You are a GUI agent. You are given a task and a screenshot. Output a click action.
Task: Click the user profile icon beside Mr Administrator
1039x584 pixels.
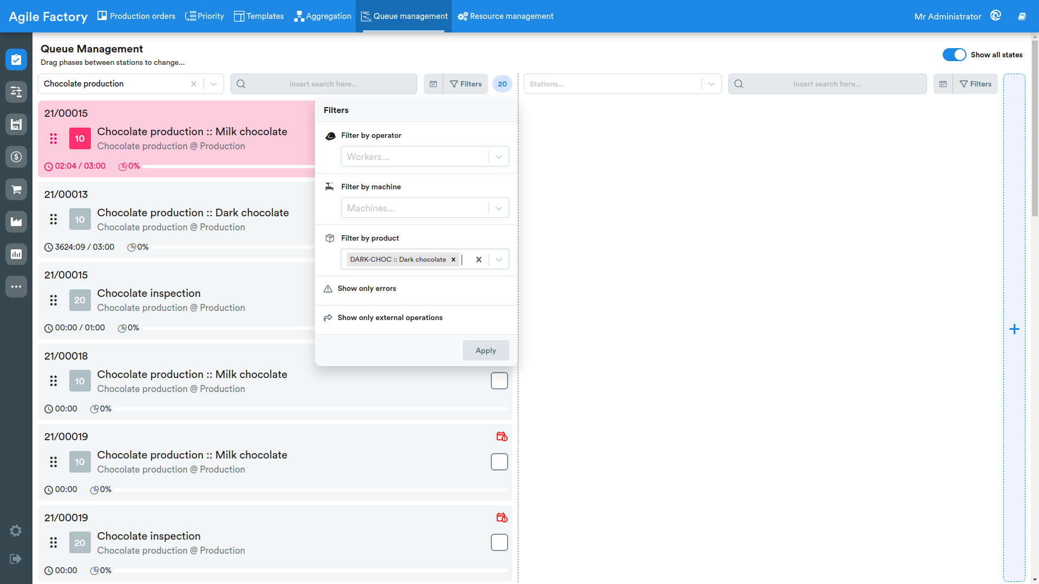click(996, 16)
